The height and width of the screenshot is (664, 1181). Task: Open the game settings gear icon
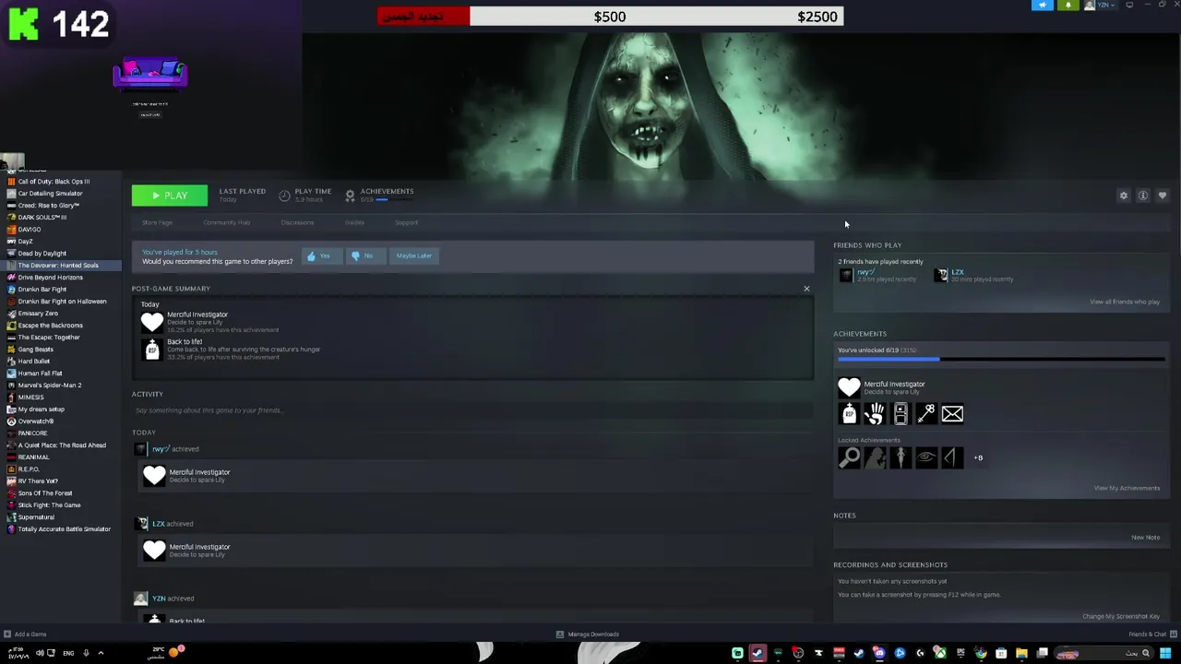(x=1123, y=196)
